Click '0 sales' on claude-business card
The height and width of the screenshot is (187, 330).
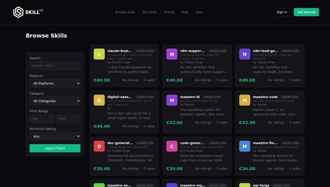[149, 80]
